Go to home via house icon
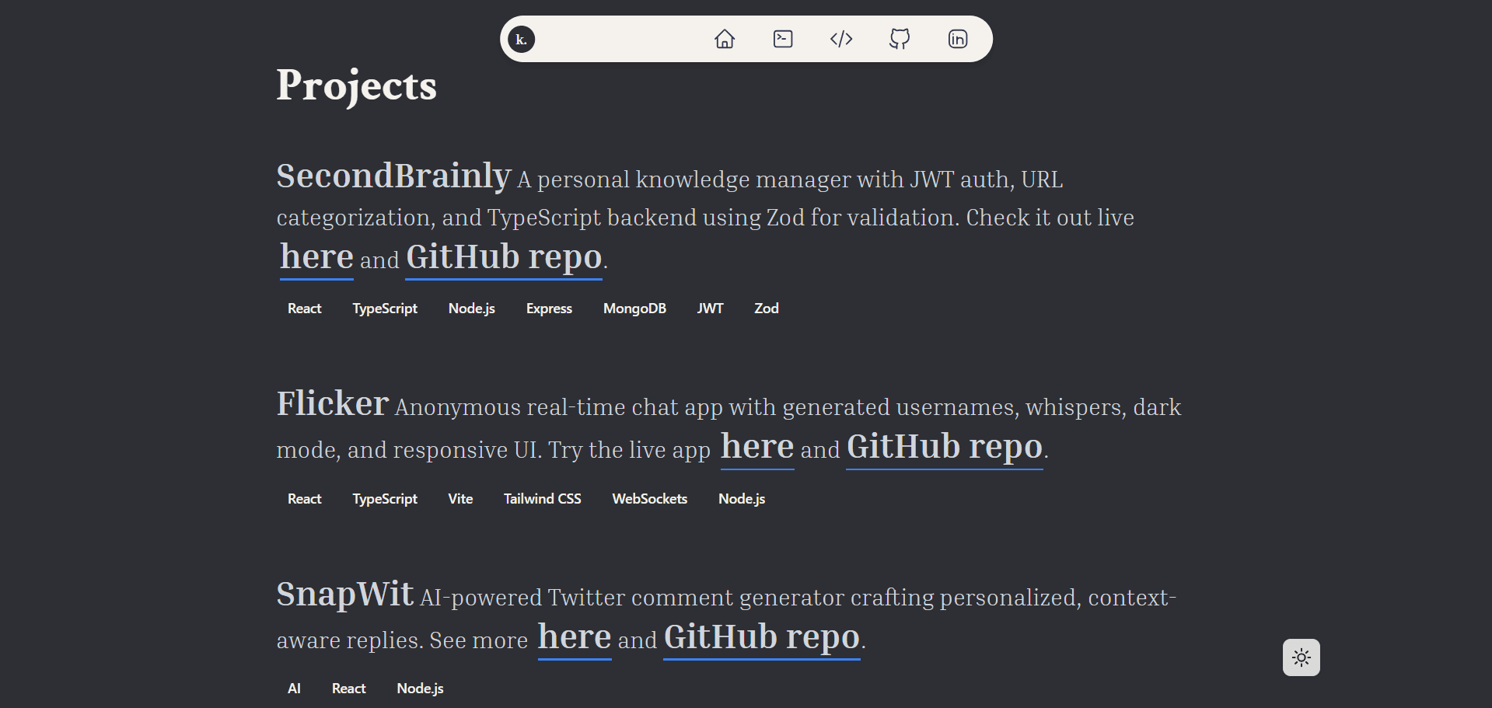 (725, 39)
